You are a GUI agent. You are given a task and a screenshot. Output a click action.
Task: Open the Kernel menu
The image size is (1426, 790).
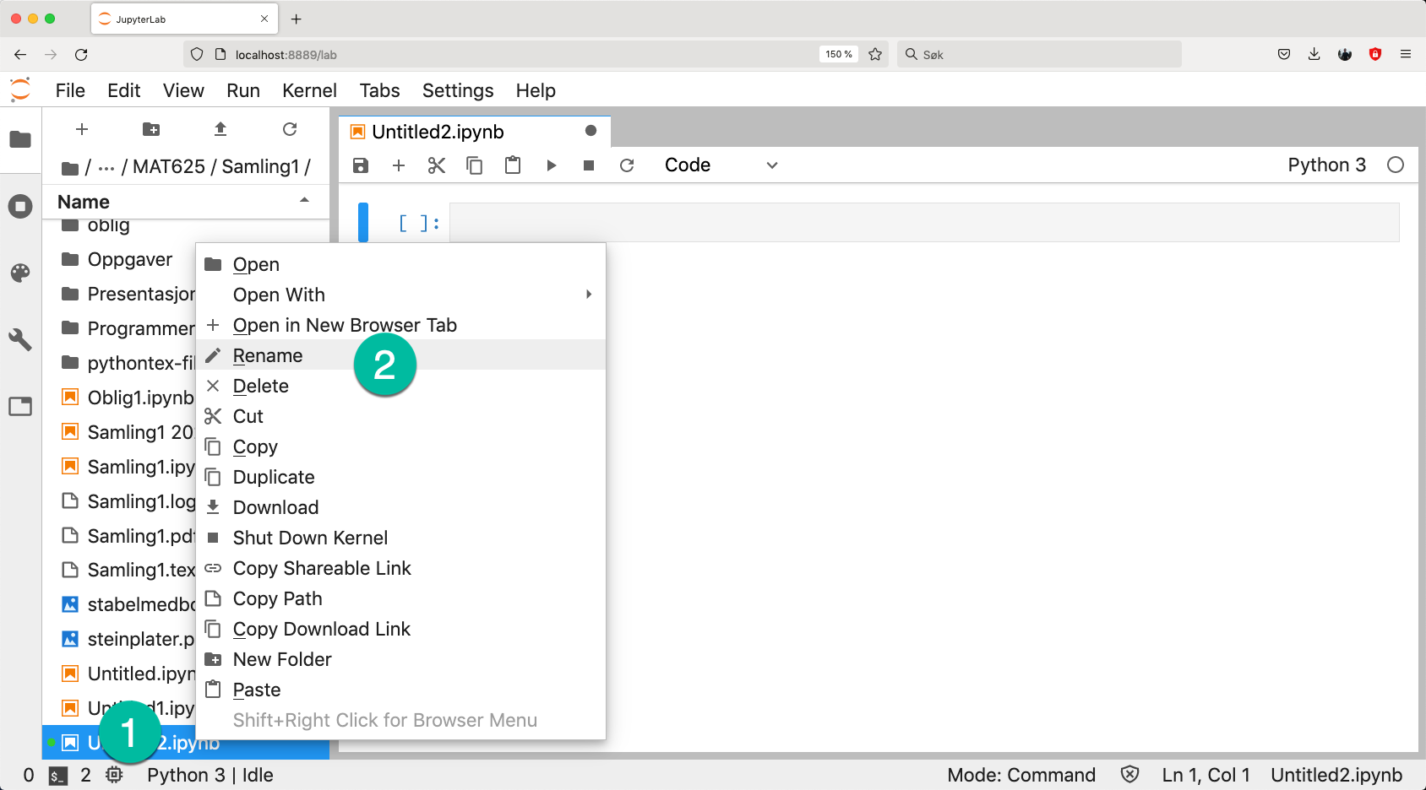pyautogui.click(x=309, y=90)
